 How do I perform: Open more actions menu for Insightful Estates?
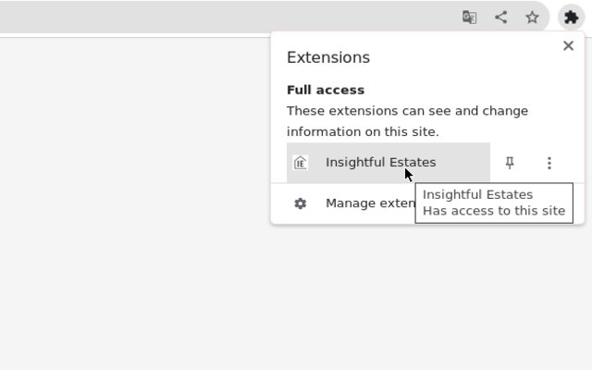coord(549,163)
